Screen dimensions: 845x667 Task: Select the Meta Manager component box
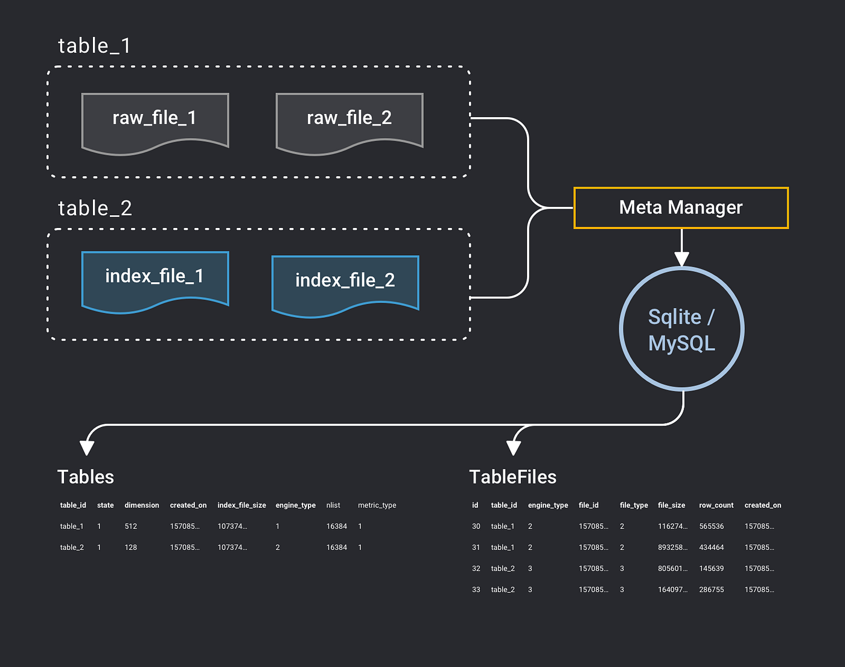pos(681,207)
